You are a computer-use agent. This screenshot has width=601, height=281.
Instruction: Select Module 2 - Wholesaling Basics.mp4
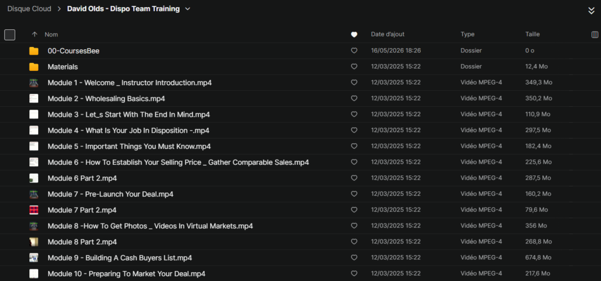tap(106, 99)
